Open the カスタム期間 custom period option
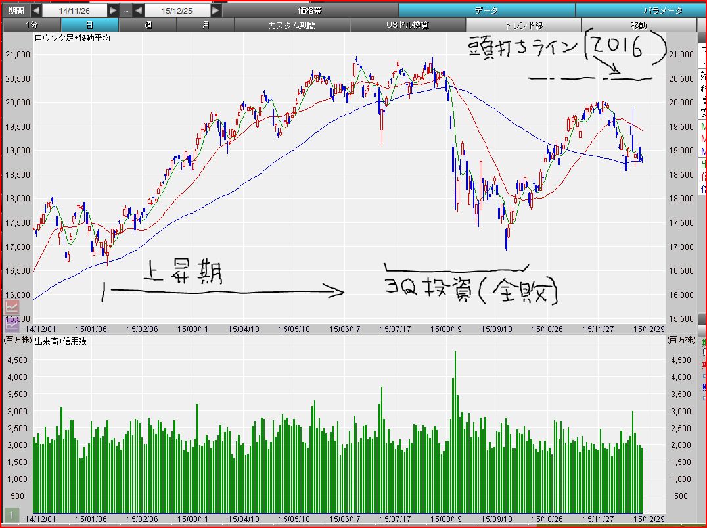The height and width of the screenshot is (528, 707). coord(292,25)
